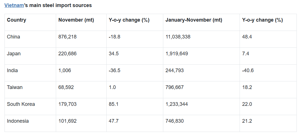Click India's y-o-y change -36.5
Screen dimensions: 301x137
[x=114, y=70]
